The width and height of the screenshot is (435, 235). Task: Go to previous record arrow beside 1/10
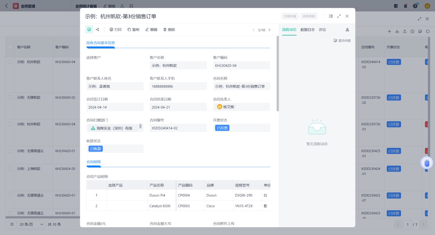coord(253,30)
